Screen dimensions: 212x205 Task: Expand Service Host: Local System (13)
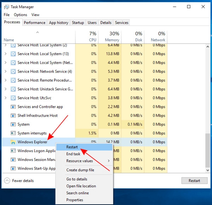pyautogui.click(x=6, y=54)
